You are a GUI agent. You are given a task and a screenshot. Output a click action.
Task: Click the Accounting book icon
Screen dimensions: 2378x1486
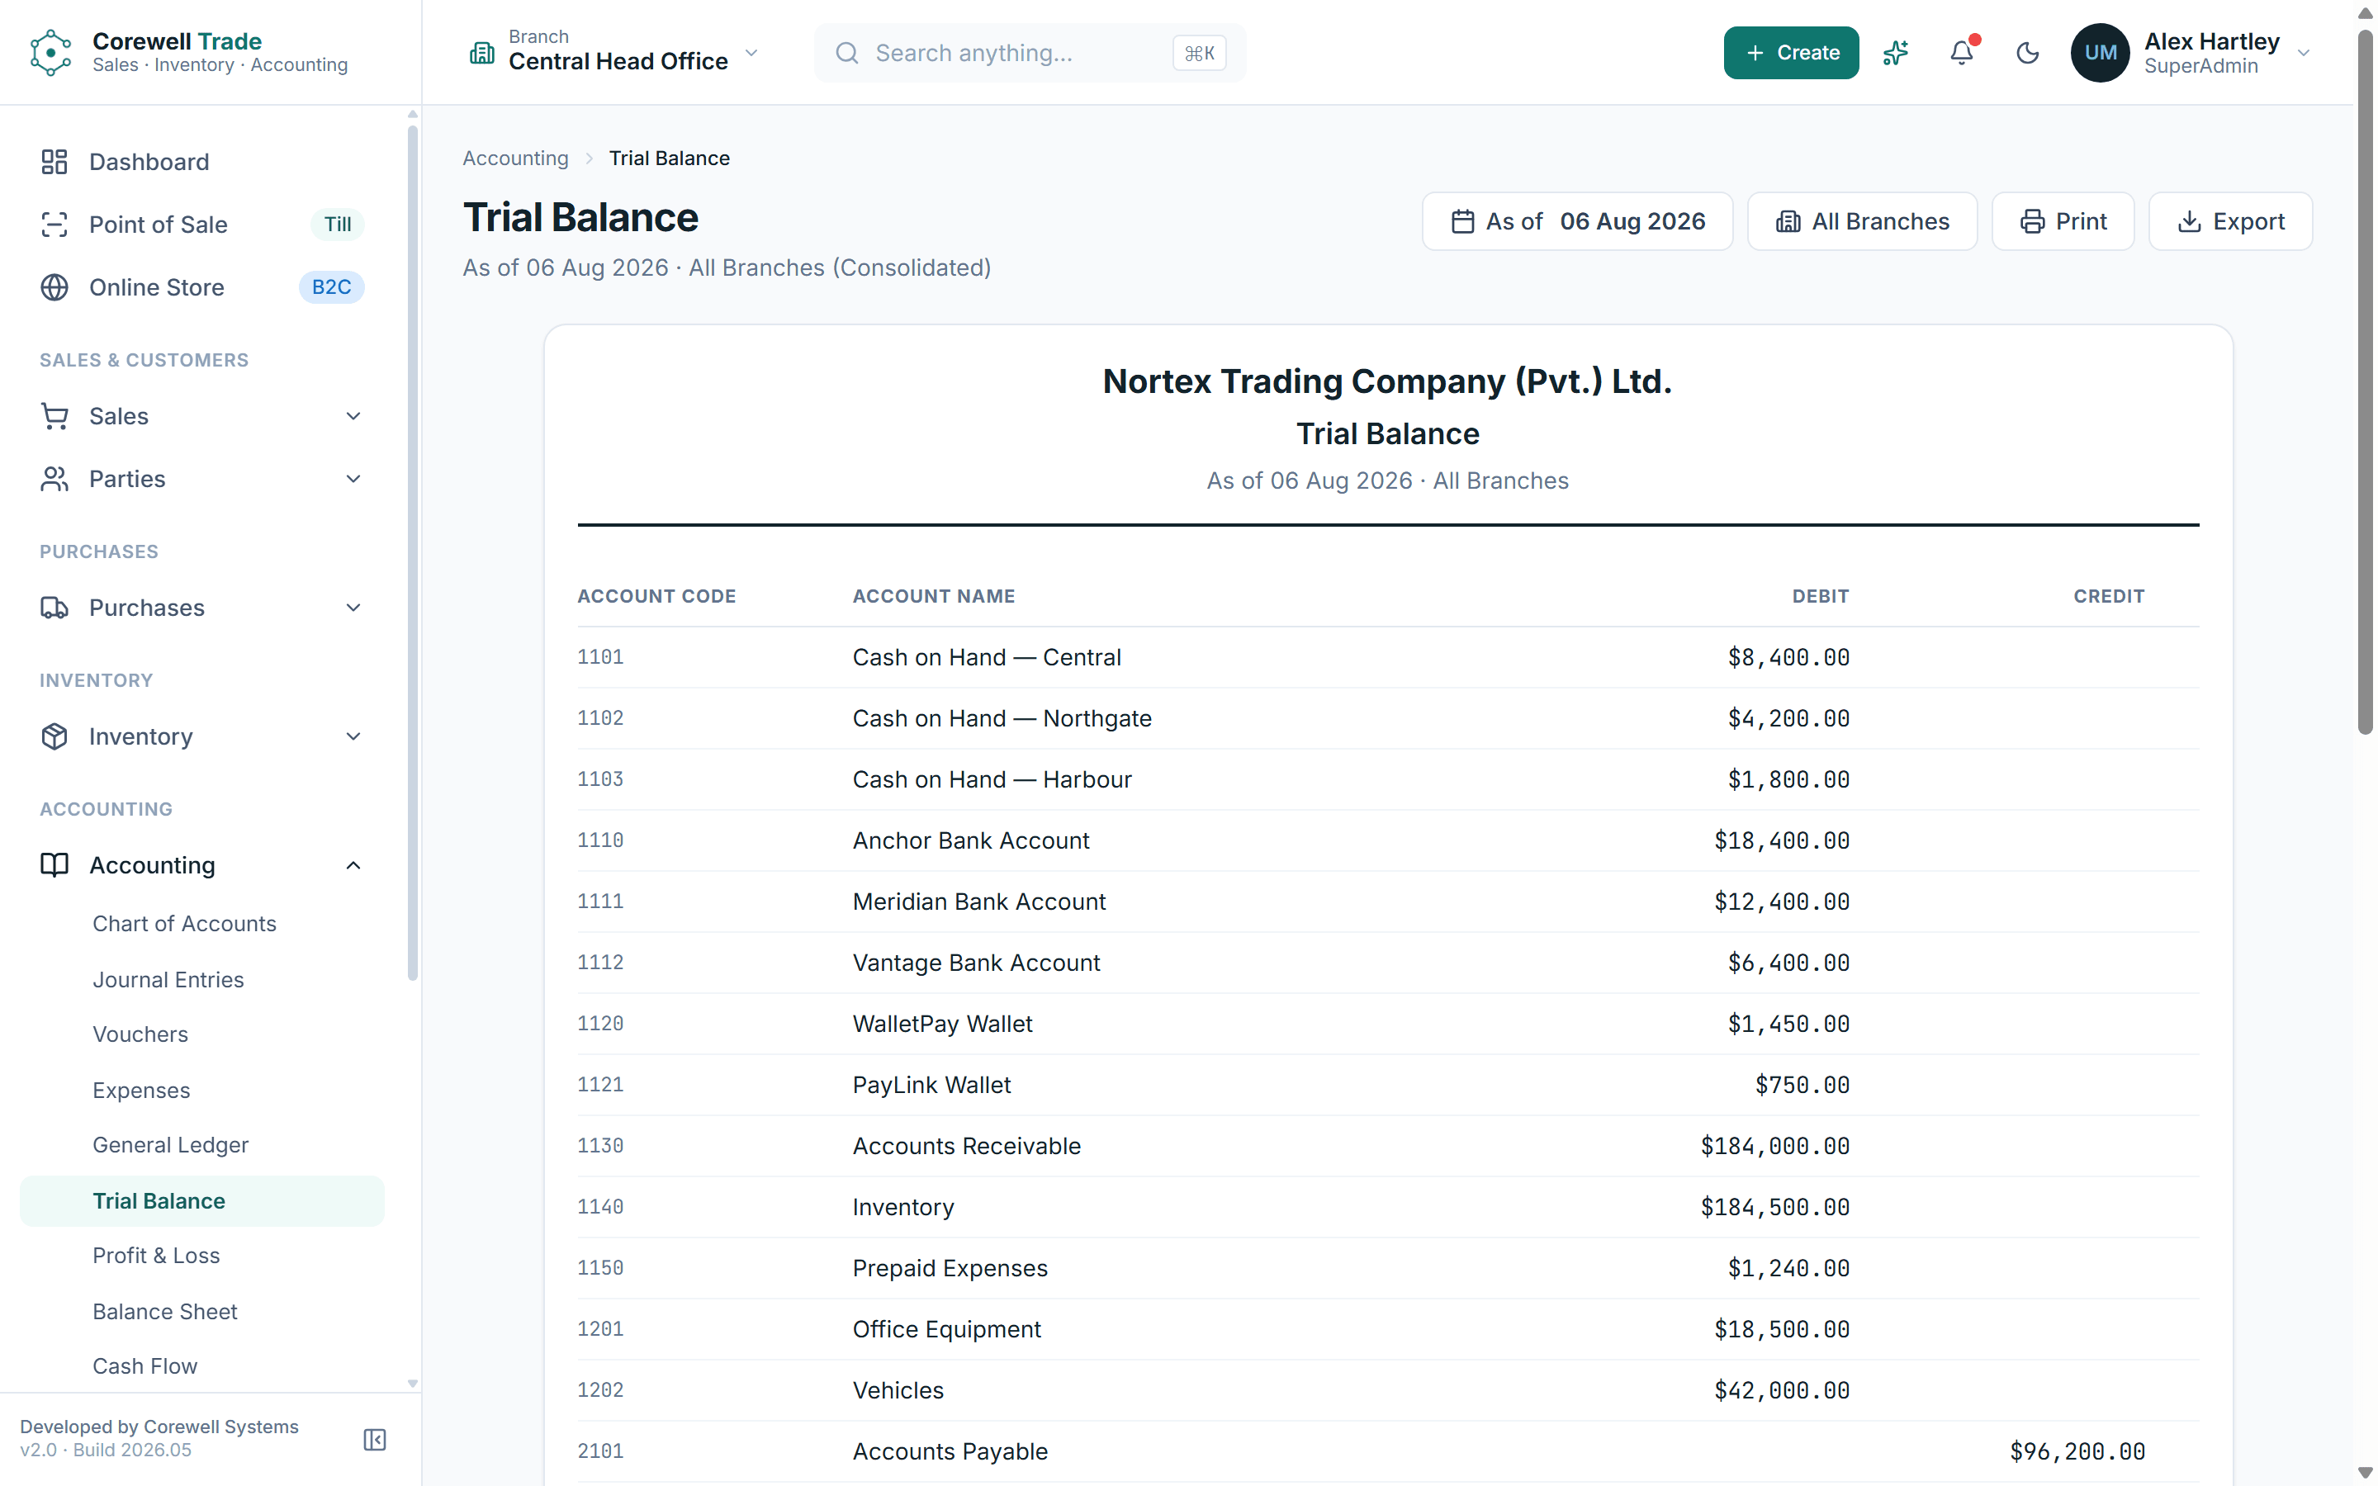click(x=54, y=865)
